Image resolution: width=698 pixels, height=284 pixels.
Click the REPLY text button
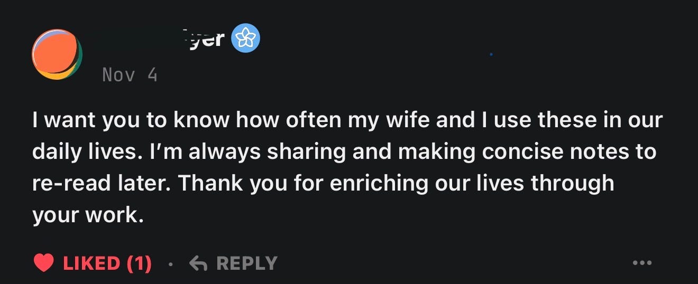[x=246, y=263]
